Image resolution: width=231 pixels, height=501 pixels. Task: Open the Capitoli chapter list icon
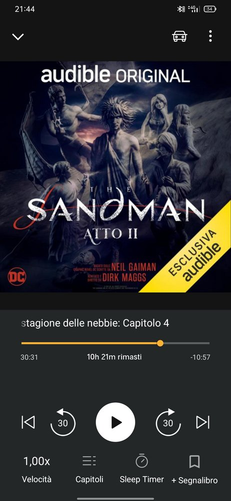tap(89, 461)
